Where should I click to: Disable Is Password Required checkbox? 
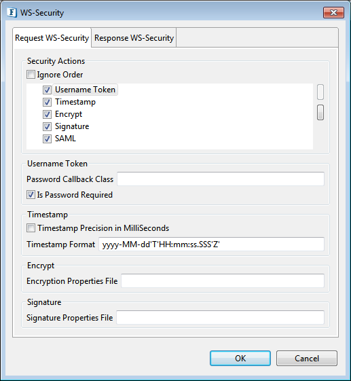31,195
